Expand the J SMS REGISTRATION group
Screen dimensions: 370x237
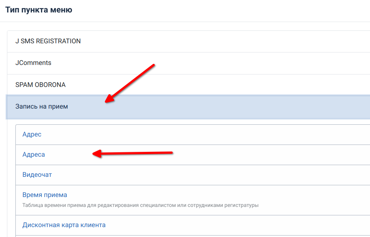click(48, 41)
